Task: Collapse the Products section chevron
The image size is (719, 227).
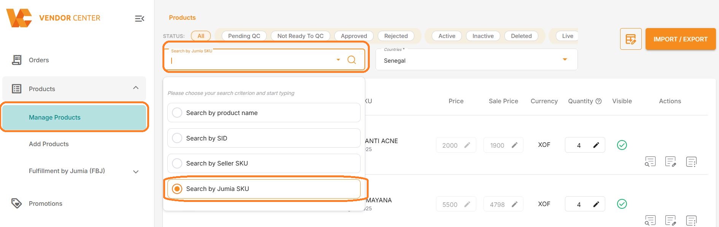Action: coord(136,88)
